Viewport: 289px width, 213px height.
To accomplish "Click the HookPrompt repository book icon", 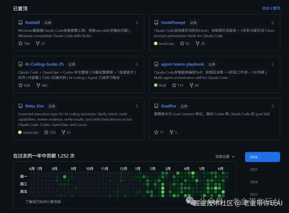I will click(156, 22).
